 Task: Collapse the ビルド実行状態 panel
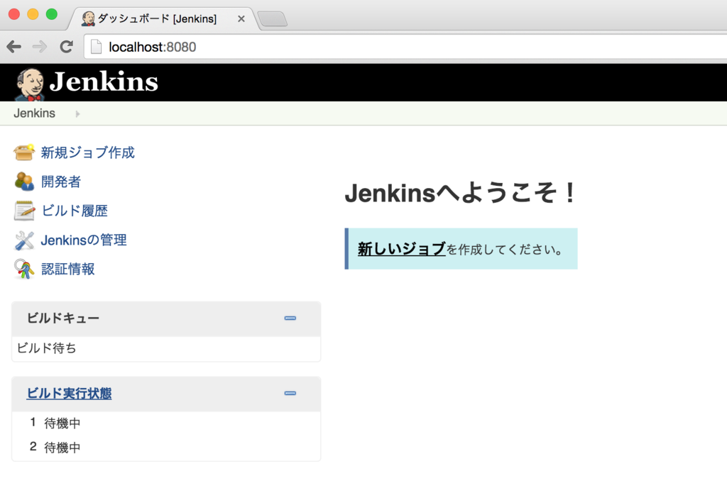pos(290,393)
